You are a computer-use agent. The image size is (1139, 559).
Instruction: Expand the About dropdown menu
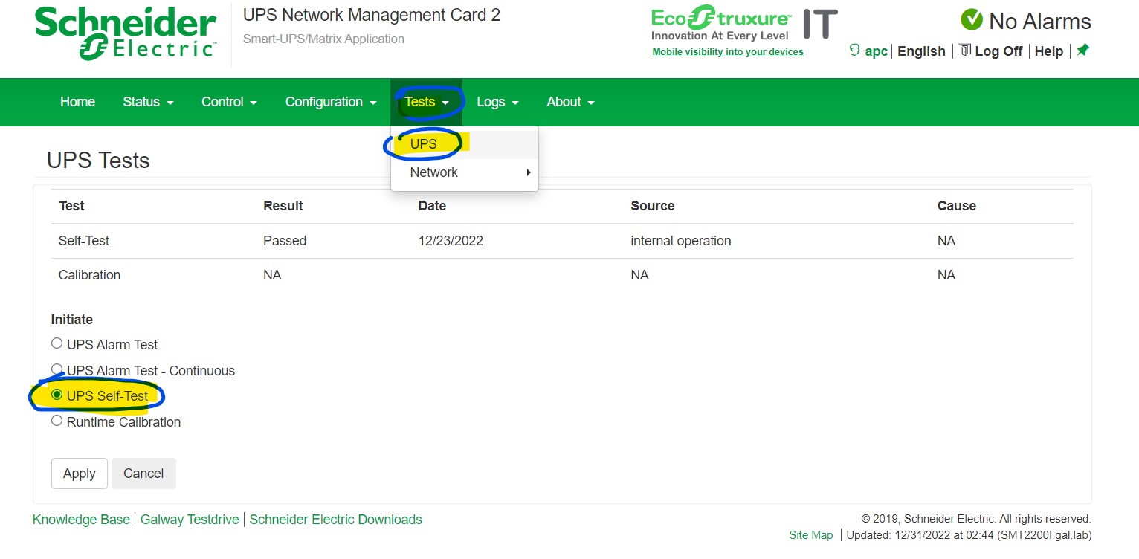click(570, 102)
